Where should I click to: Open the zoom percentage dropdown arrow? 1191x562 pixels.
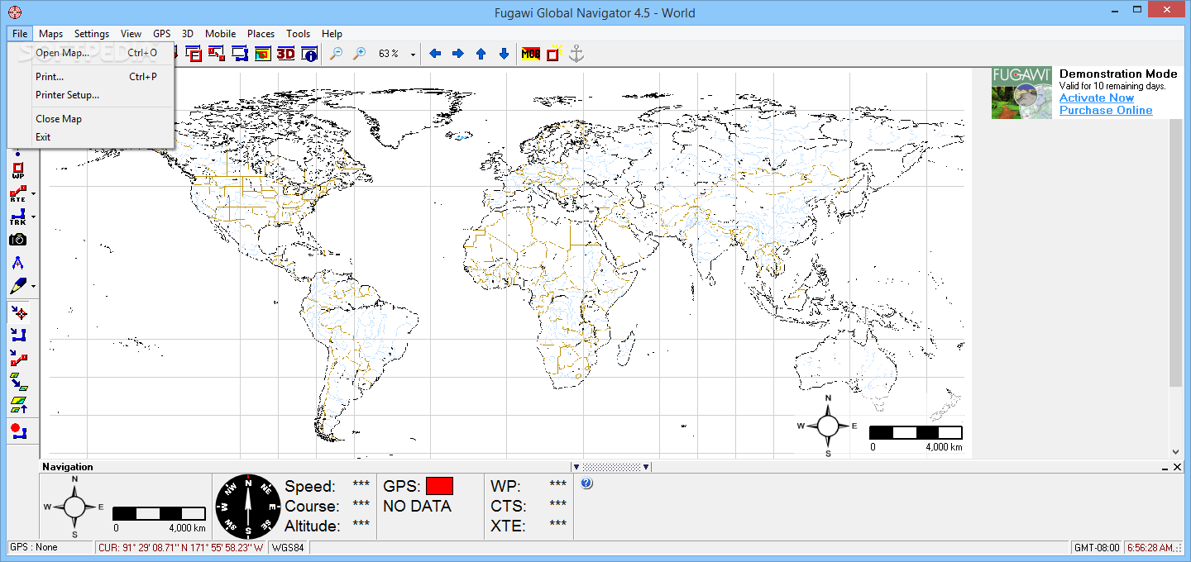413,55
